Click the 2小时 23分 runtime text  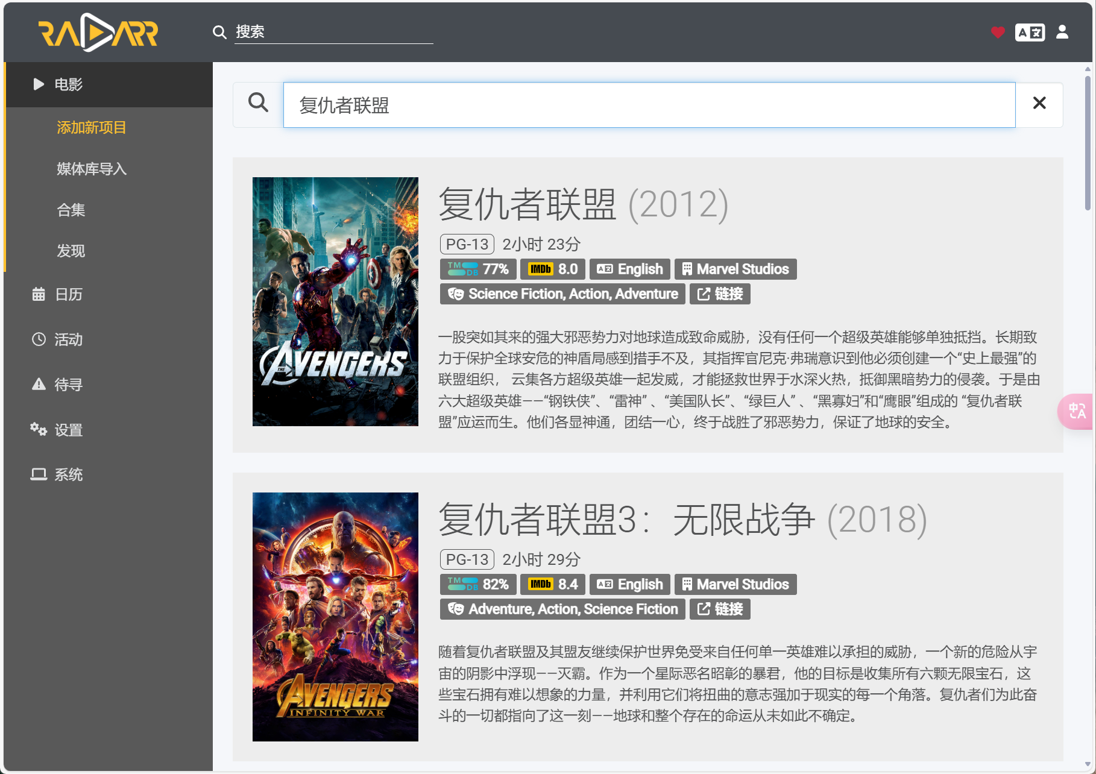click(x=541, y=244)
